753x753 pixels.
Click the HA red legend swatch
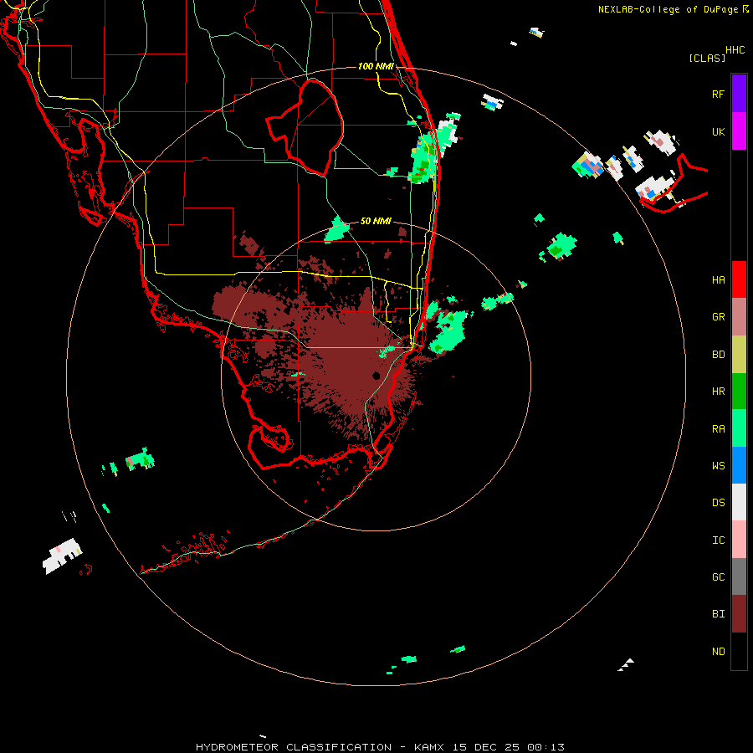739,279
